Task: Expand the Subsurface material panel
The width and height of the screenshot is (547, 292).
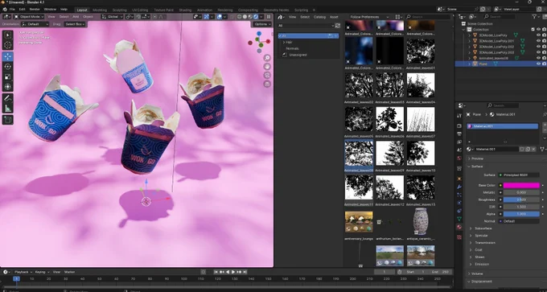Action: point(470,228)
